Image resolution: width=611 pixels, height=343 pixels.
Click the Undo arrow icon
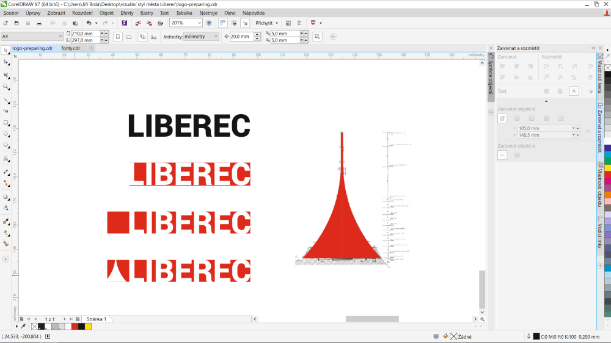[89, 23]
